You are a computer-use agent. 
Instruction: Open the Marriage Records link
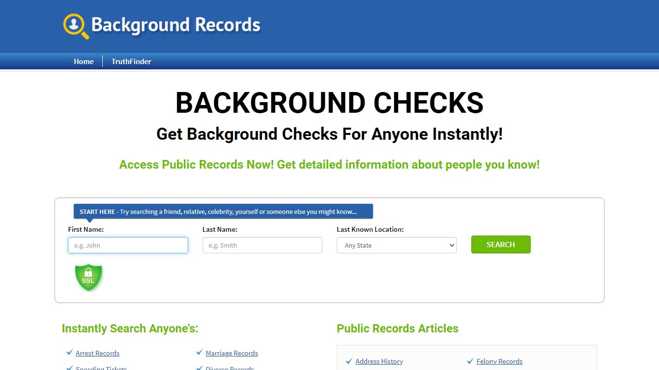[x=232, y=353]
